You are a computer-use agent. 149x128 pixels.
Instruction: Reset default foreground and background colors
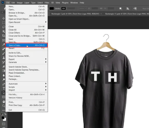[2, 114]
